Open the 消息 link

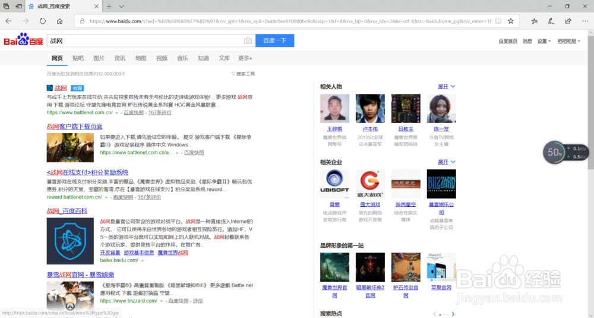coord(527,41)
